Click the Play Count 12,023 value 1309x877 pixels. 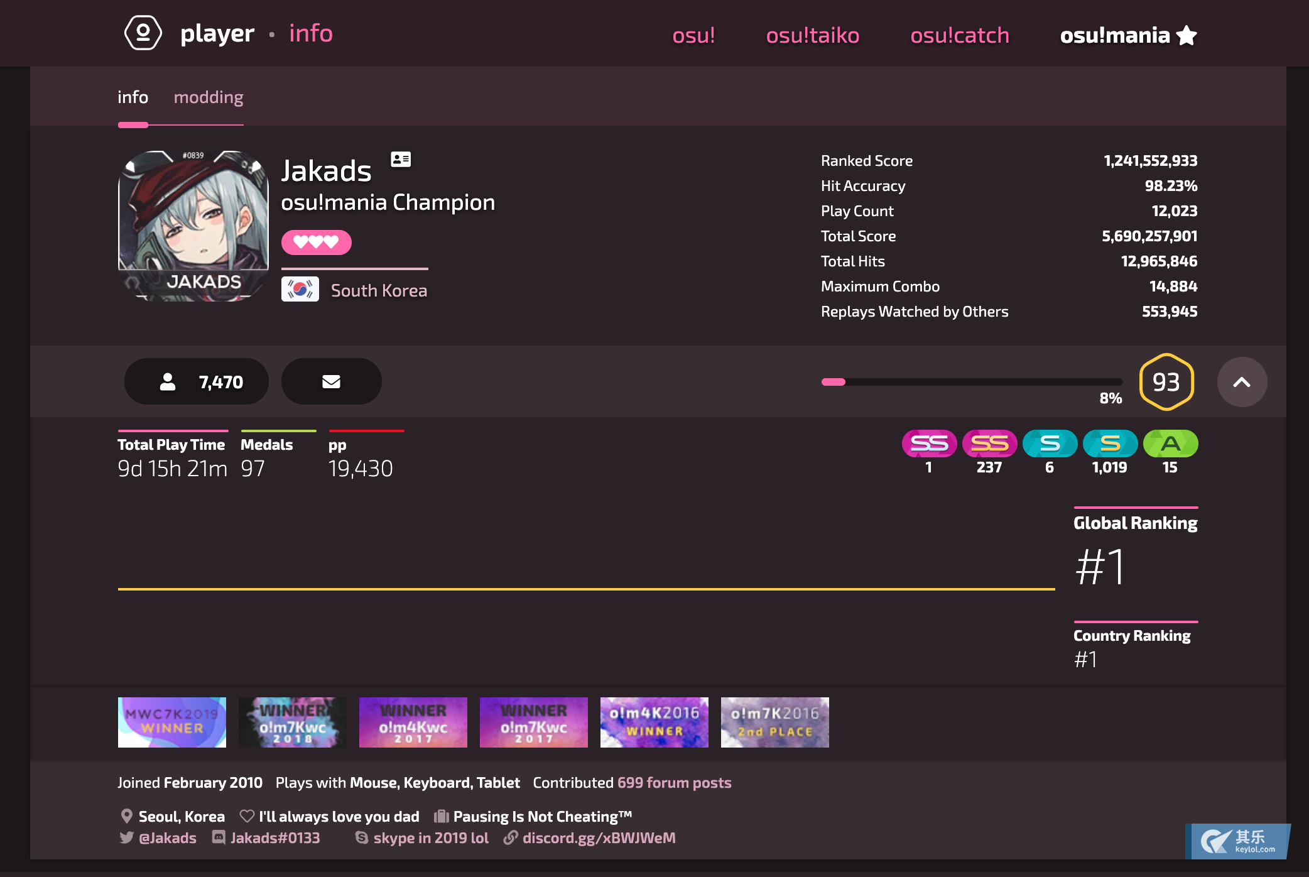pyautogui.click(x=1175, y=211)
